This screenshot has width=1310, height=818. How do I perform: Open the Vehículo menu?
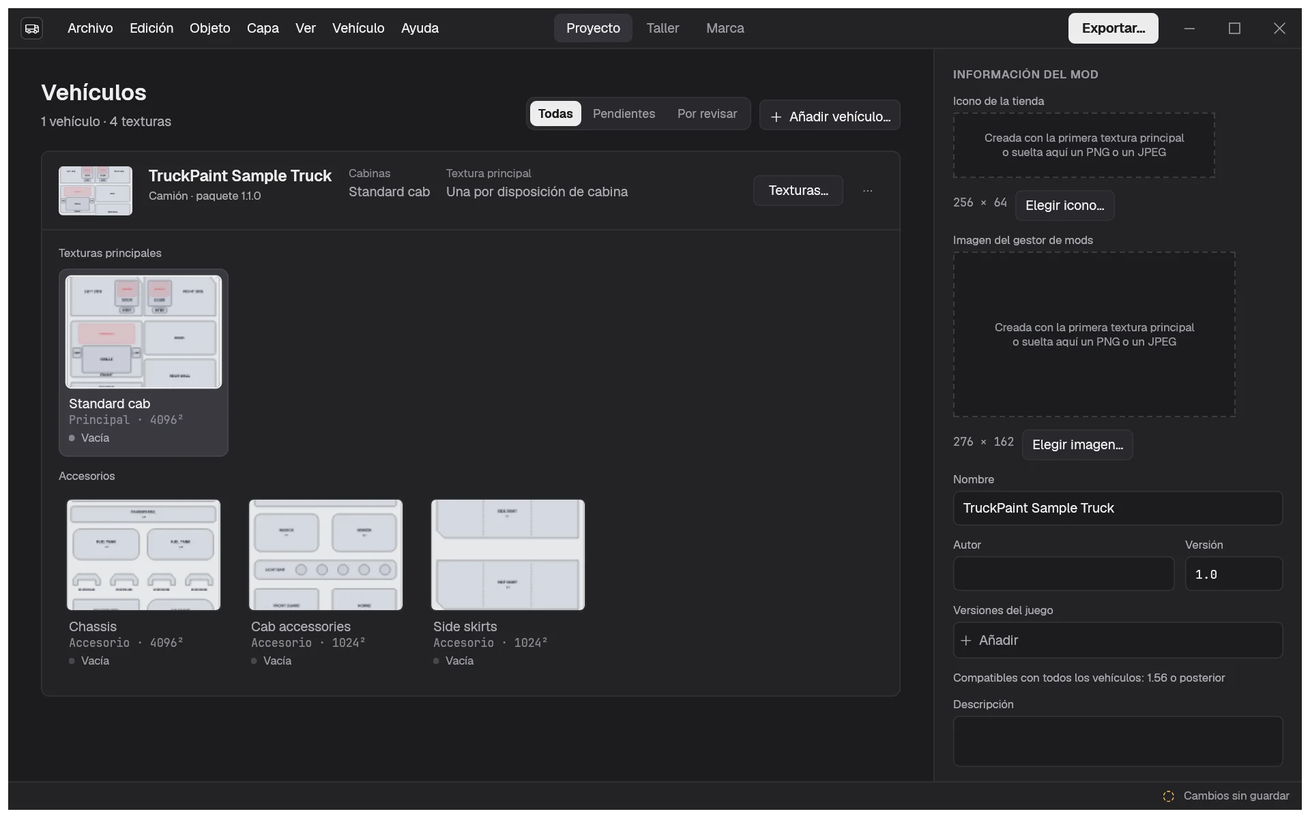[358, 28]
